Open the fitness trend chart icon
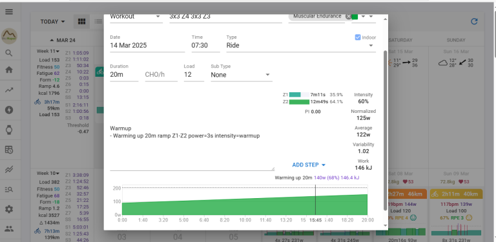The image size is (496, 242). coord(9,90)
